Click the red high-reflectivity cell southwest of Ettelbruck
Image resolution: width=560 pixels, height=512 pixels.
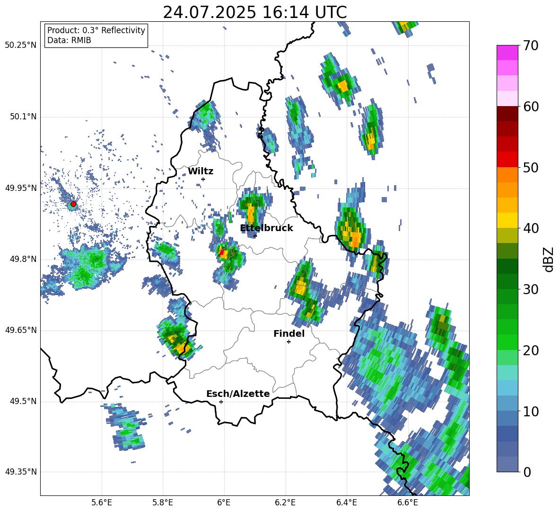(x=222, y=253)
